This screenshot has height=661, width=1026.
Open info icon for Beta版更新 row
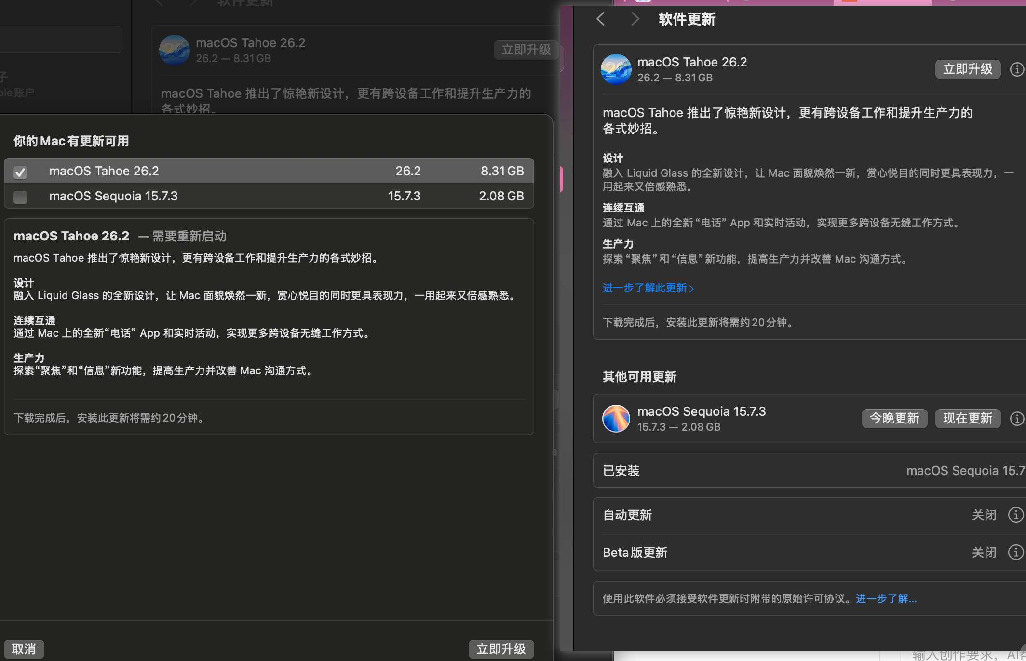click(x=1015, y=552)
